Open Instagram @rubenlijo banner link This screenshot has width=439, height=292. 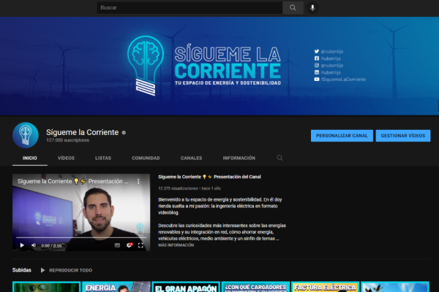(329, 66)
